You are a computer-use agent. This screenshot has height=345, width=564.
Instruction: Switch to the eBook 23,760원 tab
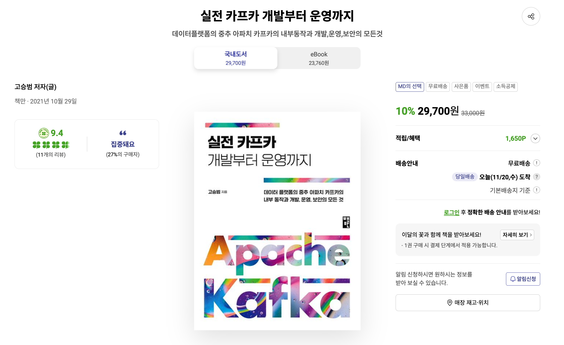[x=319, y=58]
